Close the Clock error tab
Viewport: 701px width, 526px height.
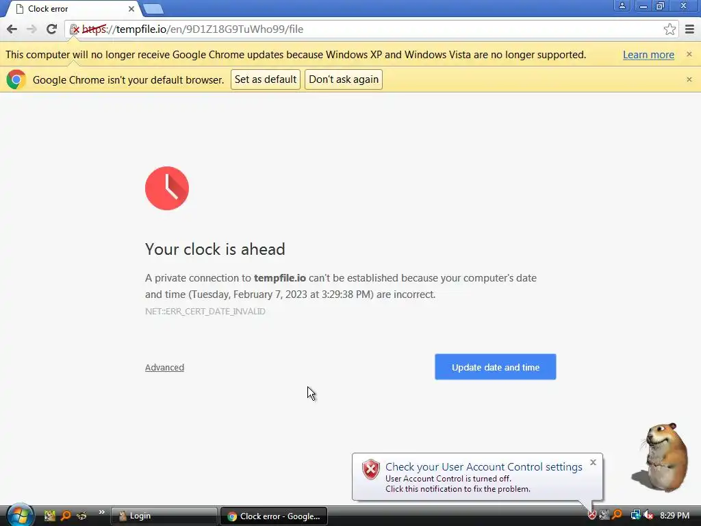click(x=131, y=9)
